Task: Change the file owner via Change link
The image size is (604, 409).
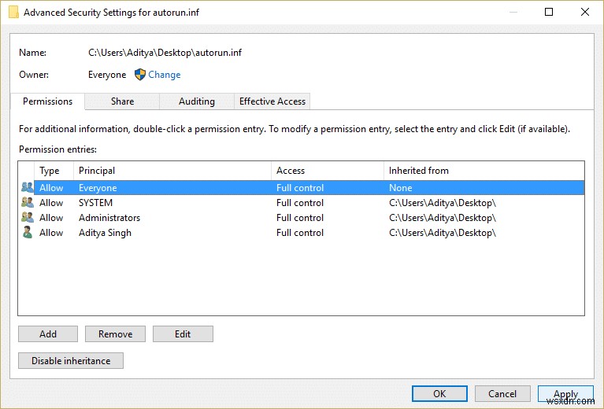Action: pyautogui.click(x=165, y=75)
